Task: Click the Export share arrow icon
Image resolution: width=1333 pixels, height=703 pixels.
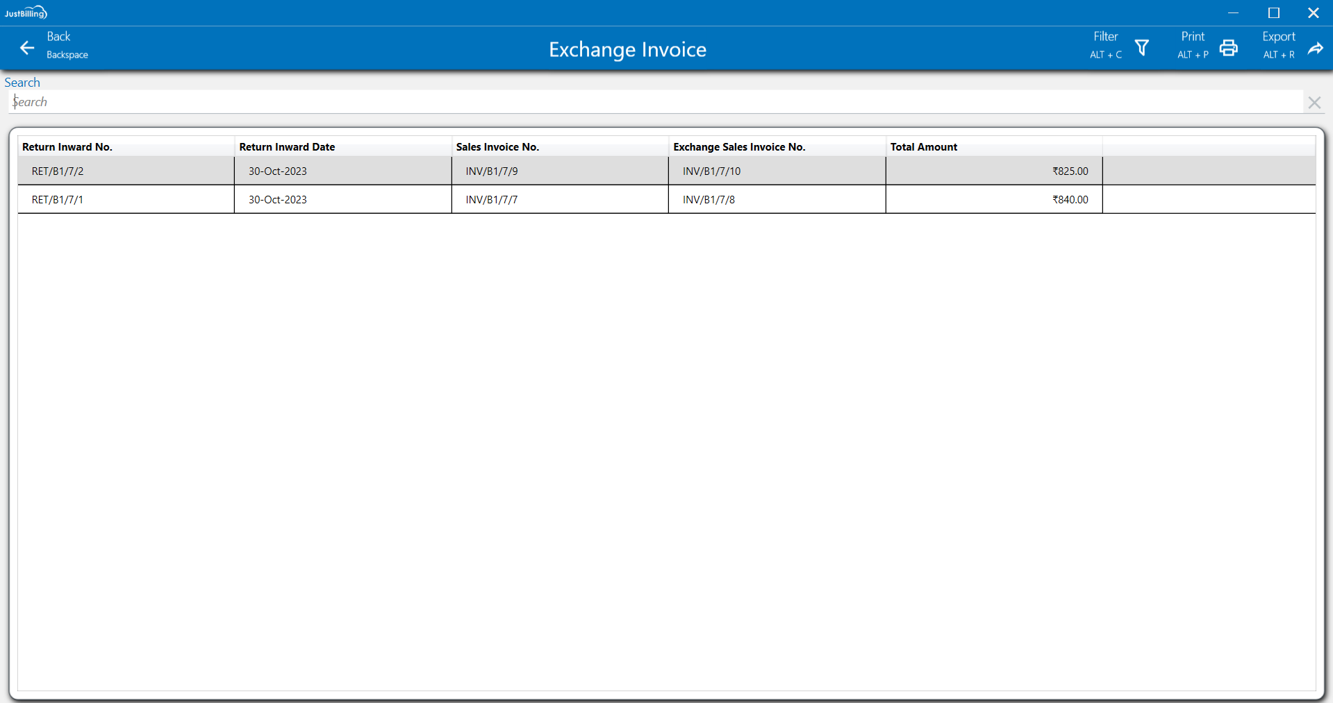Action: point(1315,48)
